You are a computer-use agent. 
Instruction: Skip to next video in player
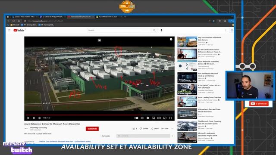coord(34,118)
